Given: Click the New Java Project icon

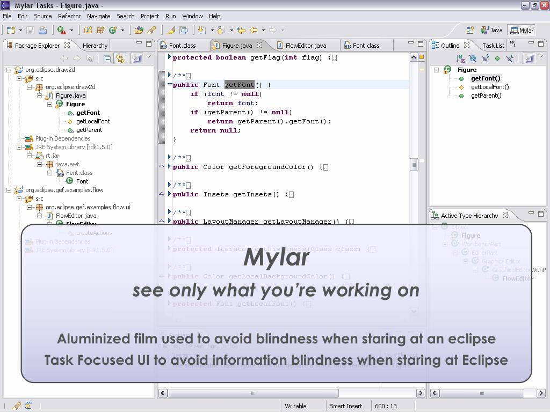Looking at the screenshot, I should 88,31.
